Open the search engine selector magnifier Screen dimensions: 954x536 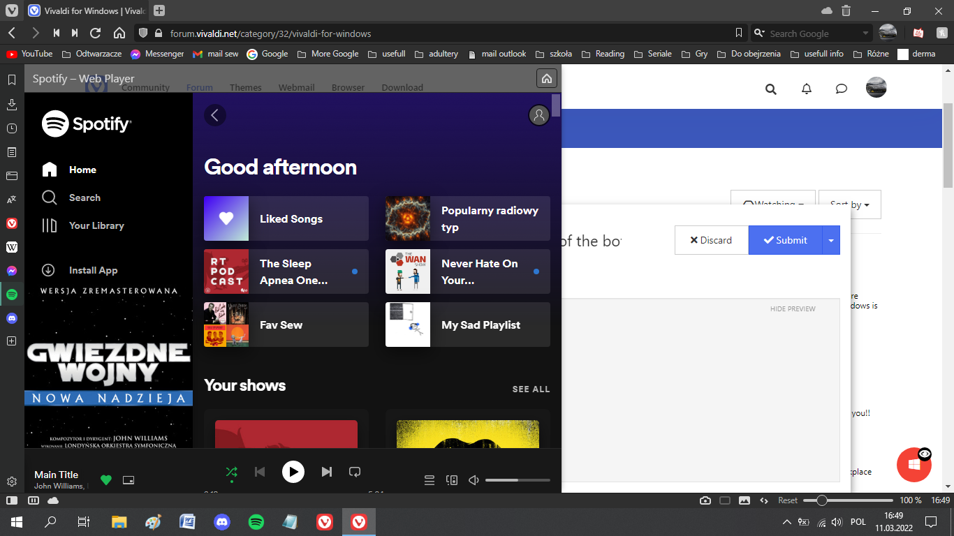[760, 33]
